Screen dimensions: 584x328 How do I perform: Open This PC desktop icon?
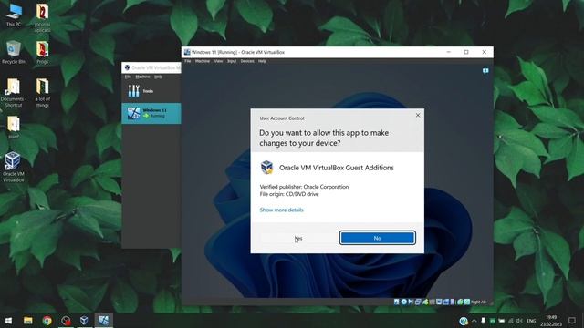(14, 15)
